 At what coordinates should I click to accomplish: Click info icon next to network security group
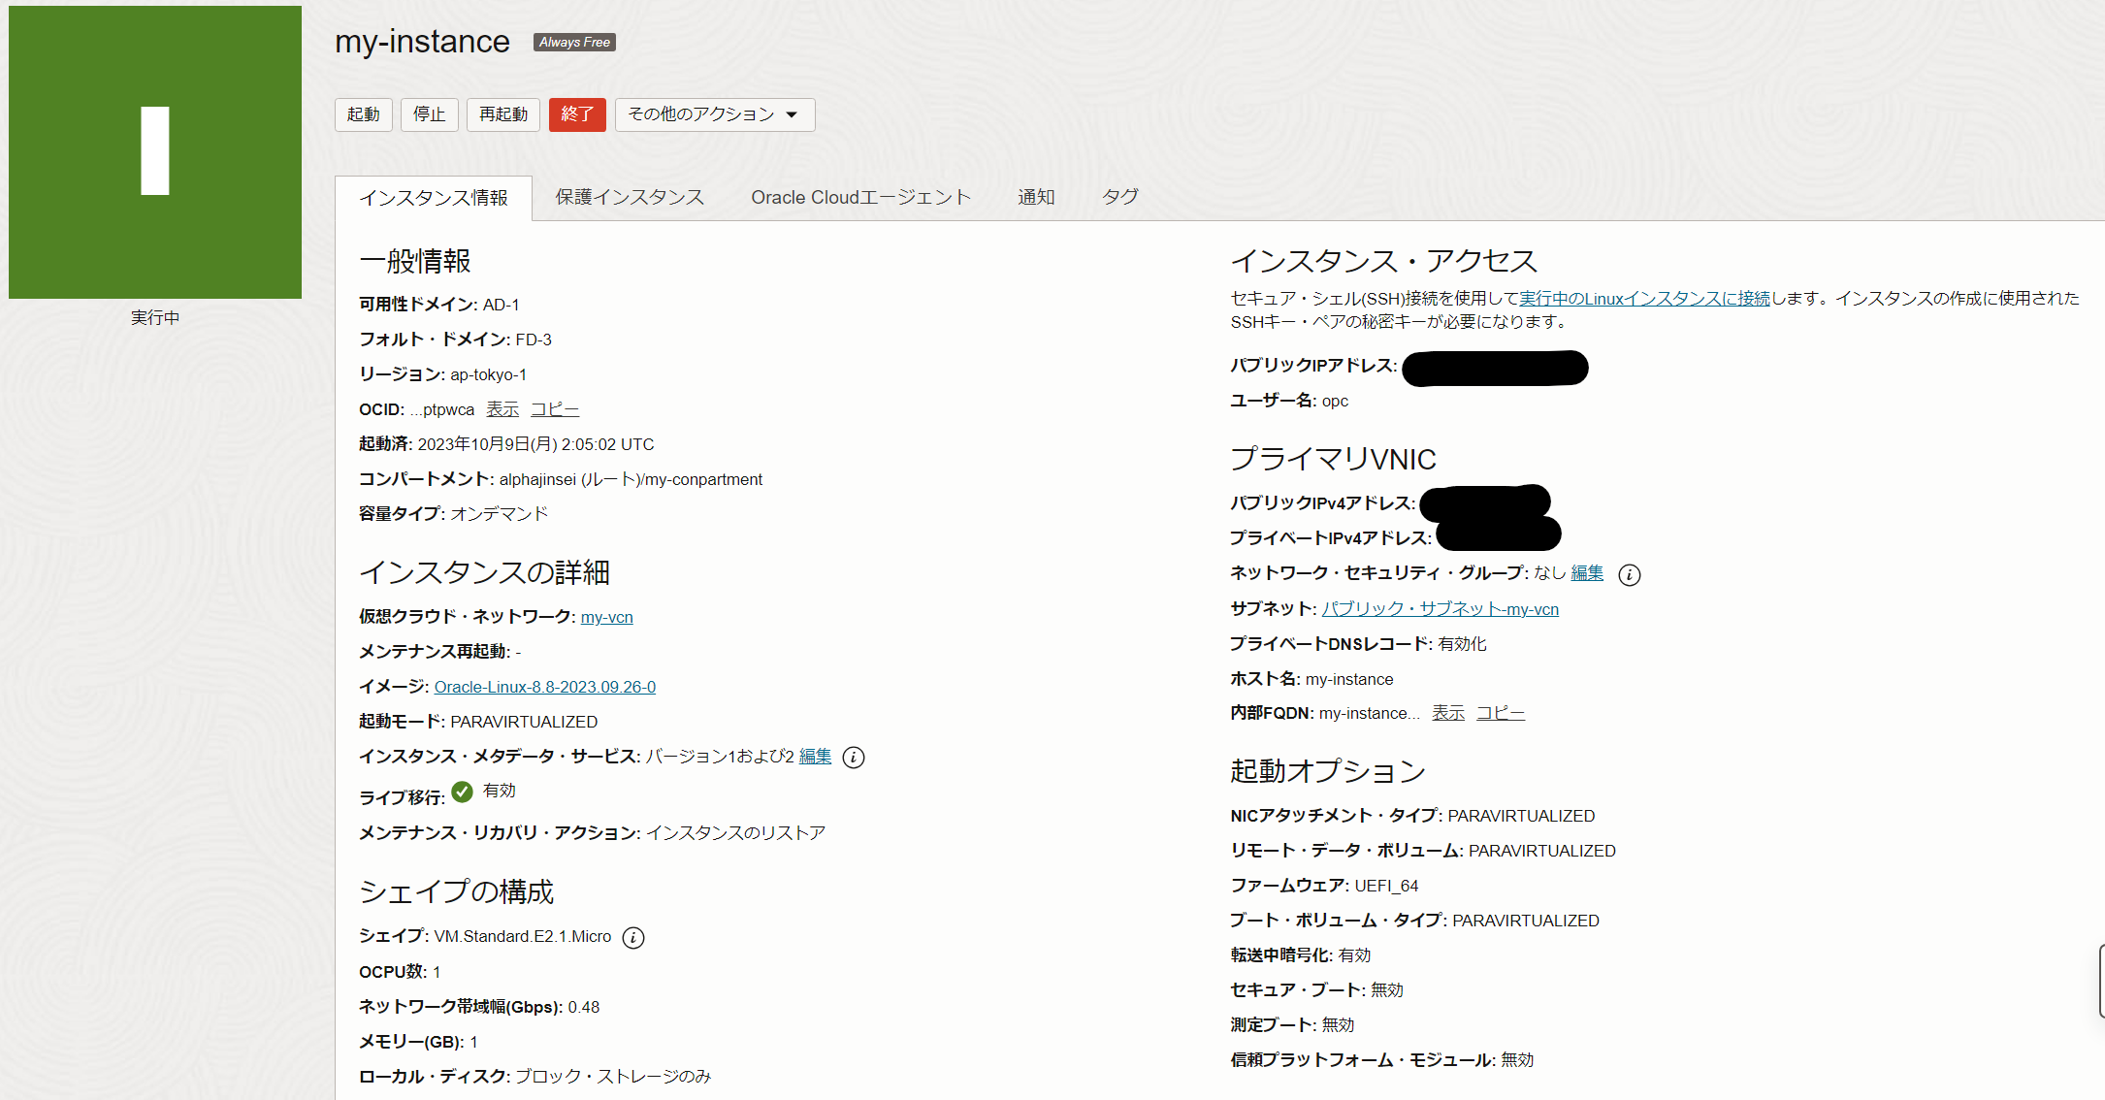click(x=1630, y=575)
